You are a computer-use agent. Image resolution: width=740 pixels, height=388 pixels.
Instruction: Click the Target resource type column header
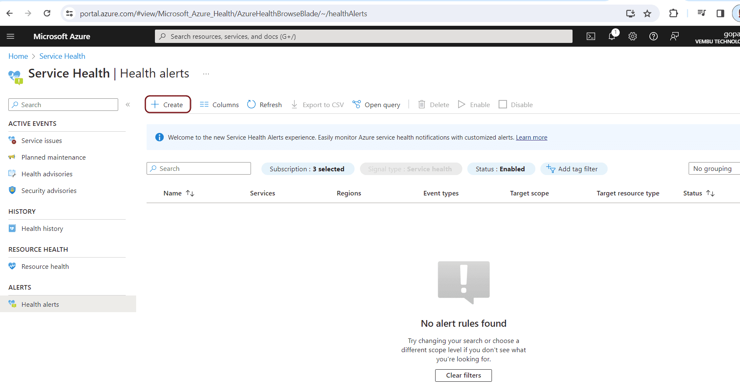tap(628, 193)
